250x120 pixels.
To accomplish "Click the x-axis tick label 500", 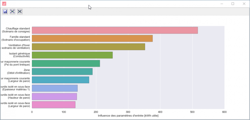I will pos(192,112).
